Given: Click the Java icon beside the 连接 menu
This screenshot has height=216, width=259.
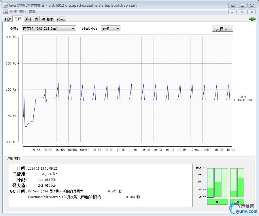Looking at the screenshot, I should click(5, 12).
